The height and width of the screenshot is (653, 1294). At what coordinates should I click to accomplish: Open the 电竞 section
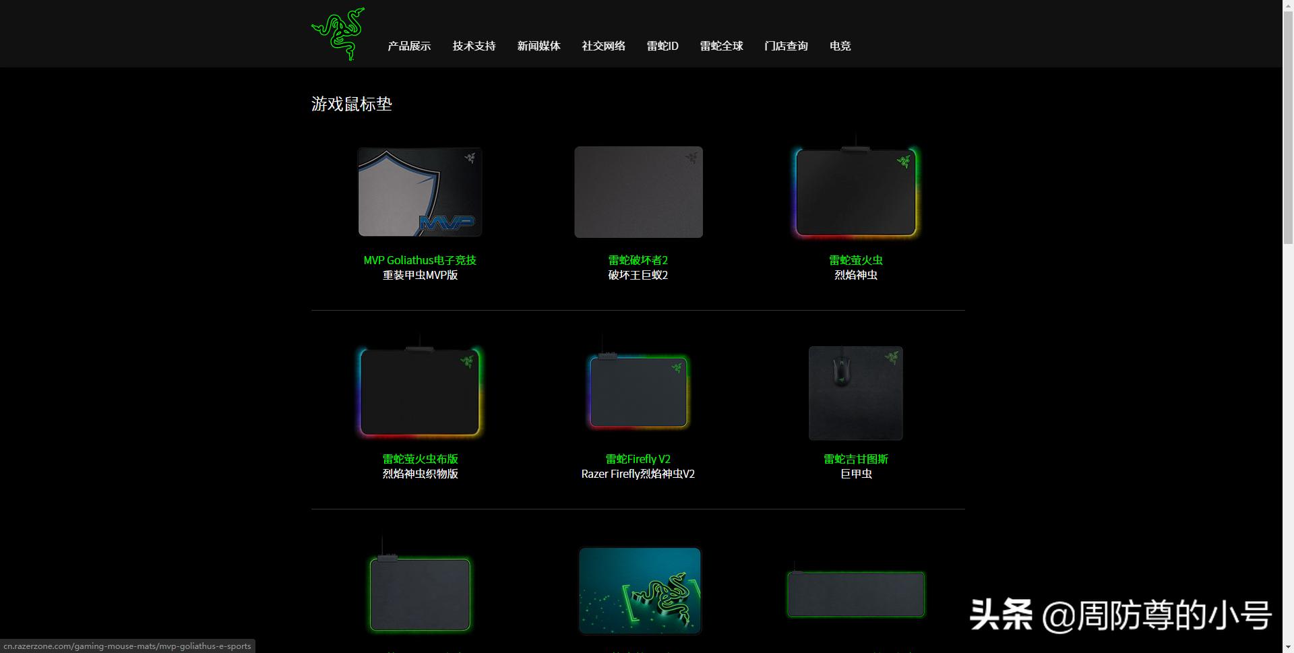pyautogui.click(x=840, y=46)
